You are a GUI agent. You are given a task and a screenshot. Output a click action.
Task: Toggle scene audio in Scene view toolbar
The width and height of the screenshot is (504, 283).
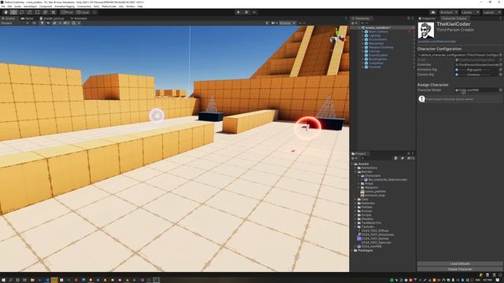coord(48,23)
